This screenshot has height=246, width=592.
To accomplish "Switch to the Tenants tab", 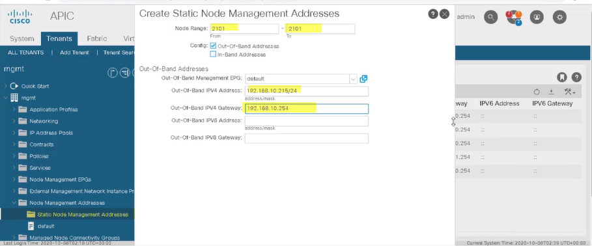I will [x=59, y=38].
